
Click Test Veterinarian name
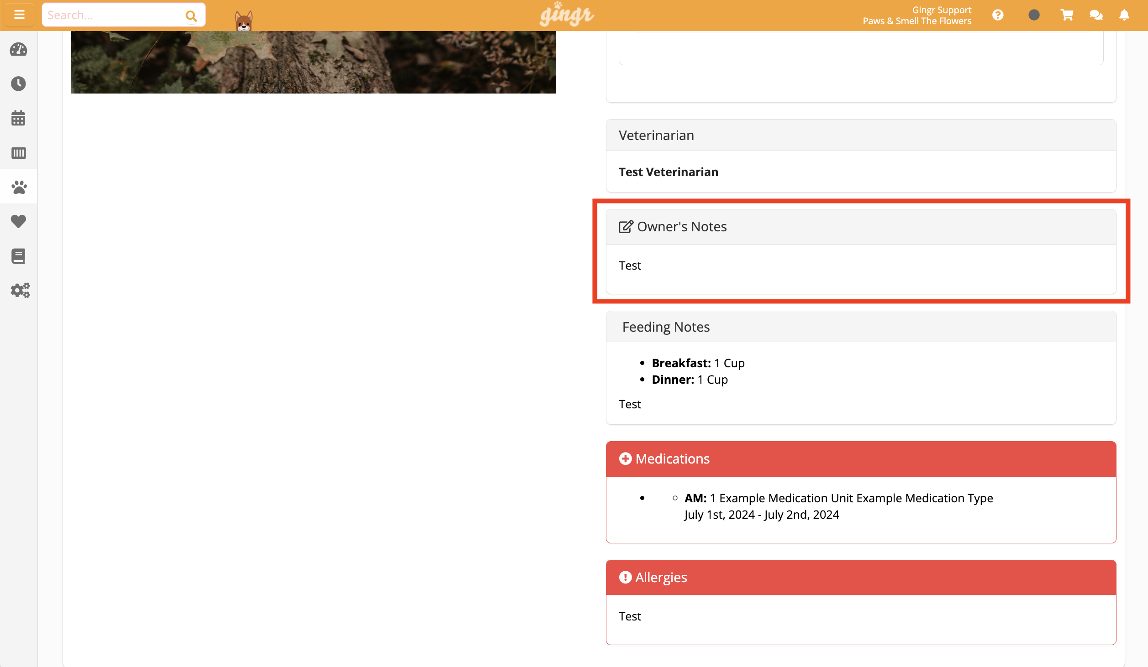click(669, 172)
